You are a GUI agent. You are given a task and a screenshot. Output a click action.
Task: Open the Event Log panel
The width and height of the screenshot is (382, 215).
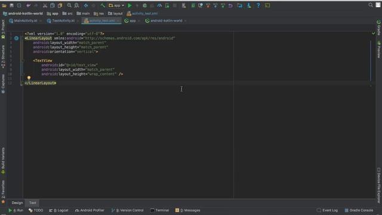[x=327, y=210]
